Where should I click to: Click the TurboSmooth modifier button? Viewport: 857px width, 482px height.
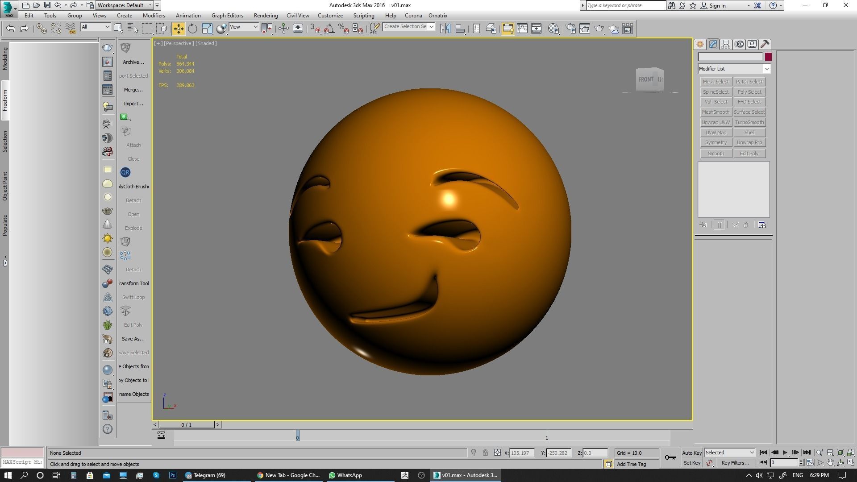tap(749, 122)
